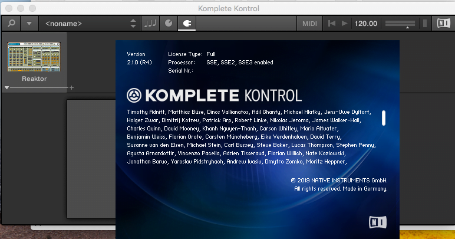Step to next preset with down arrow
This screenshot has height=239, width=455.
133,26
